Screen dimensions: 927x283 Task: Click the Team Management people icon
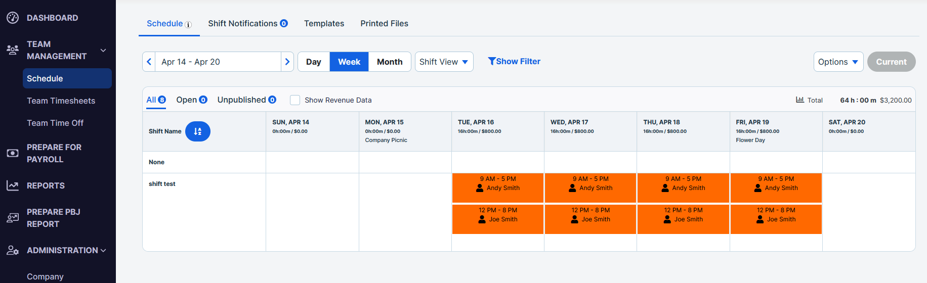[x=13, y=50]
